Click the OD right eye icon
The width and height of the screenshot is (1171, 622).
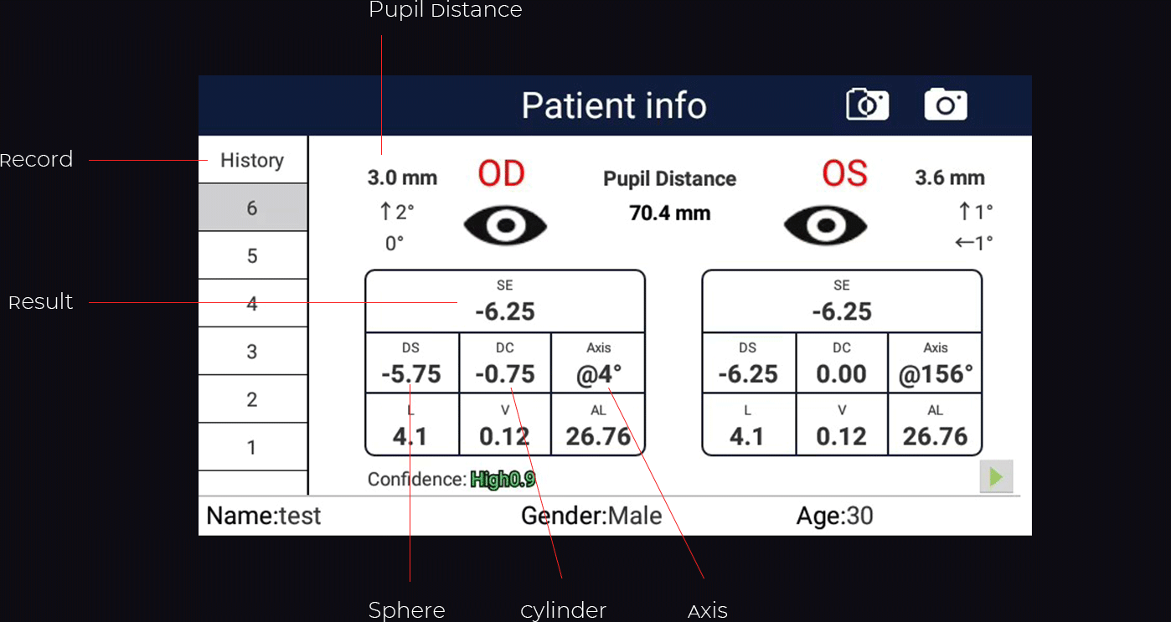click(x=505, y=225)
